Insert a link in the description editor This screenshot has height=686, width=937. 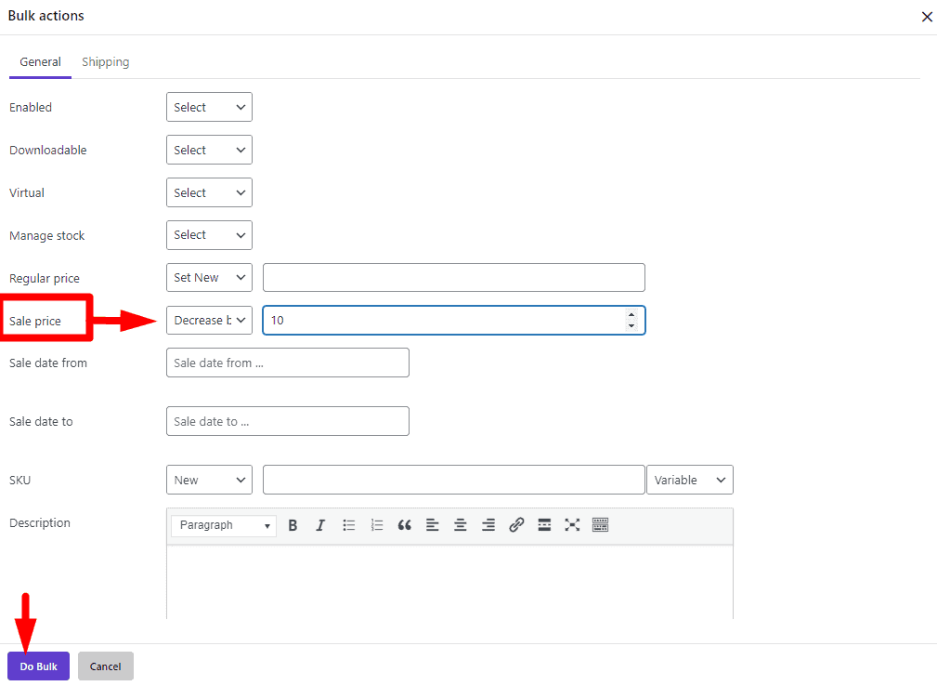coord(515,524)
